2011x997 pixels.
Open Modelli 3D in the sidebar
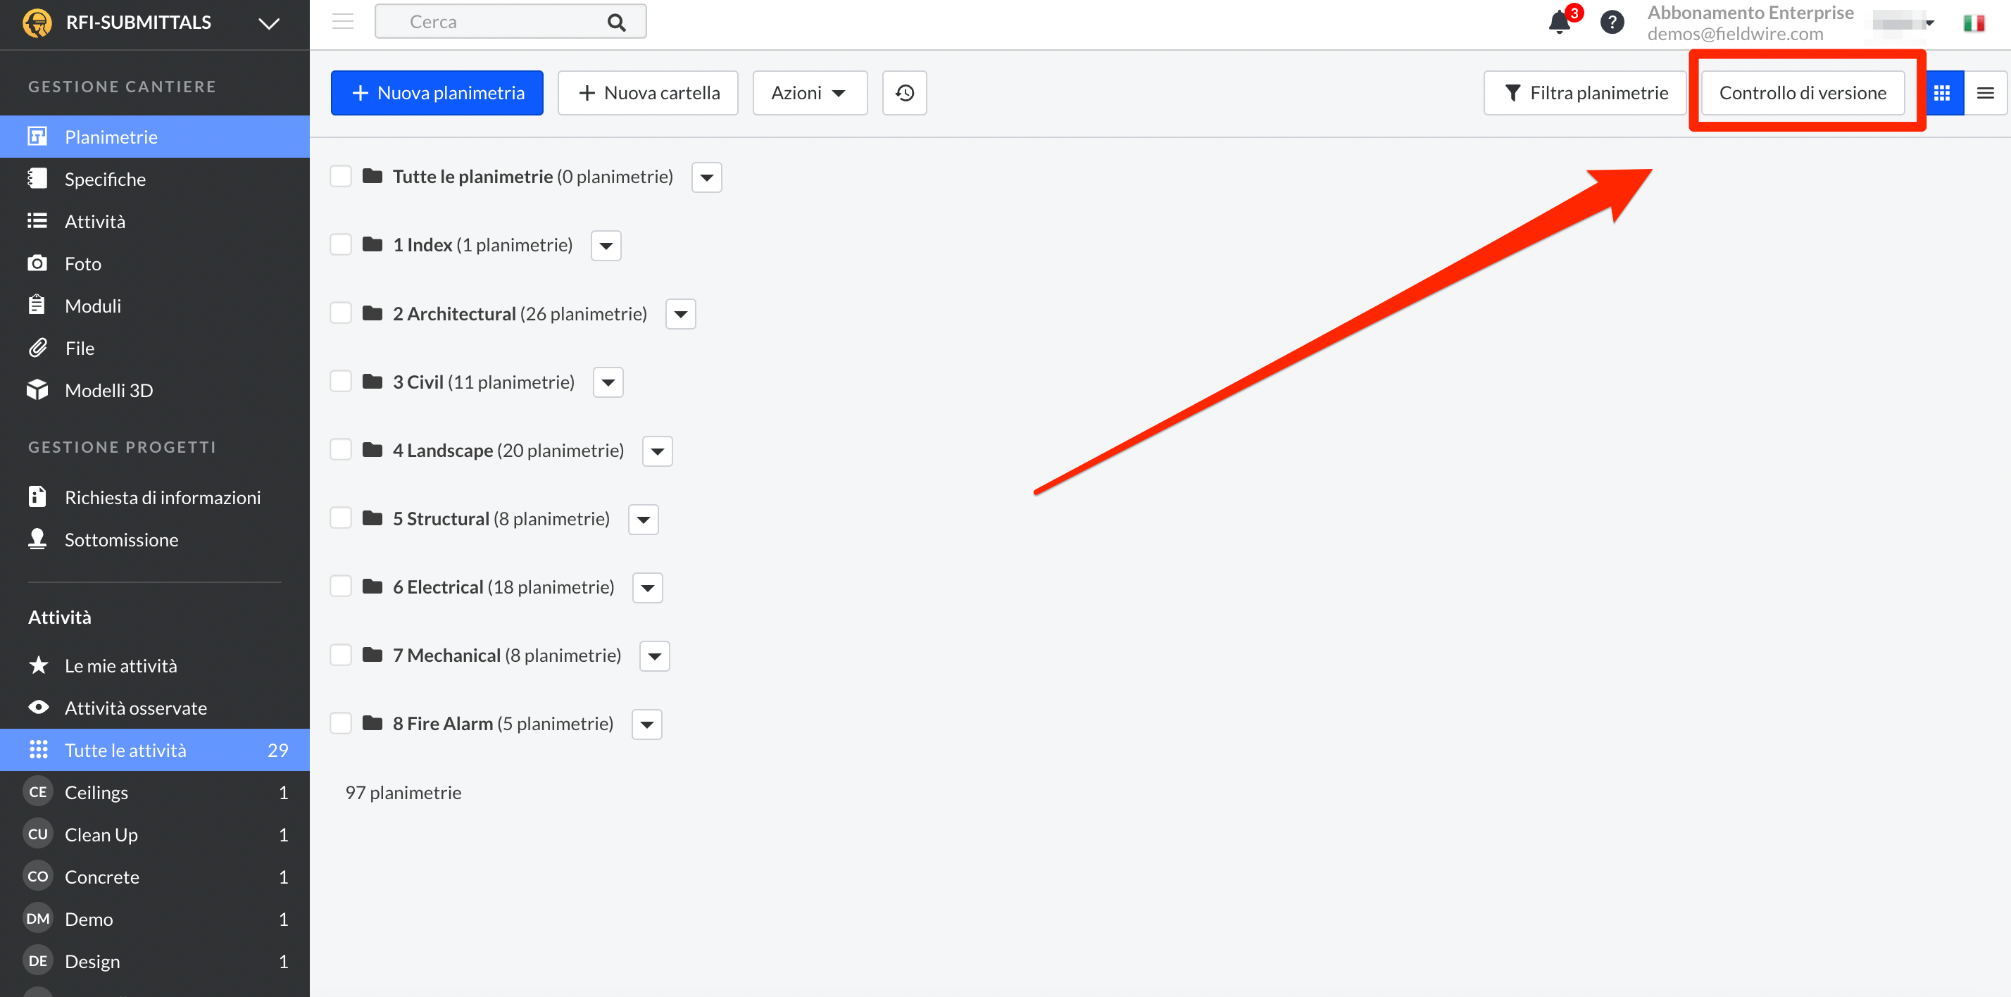click(x=108, y=390)
